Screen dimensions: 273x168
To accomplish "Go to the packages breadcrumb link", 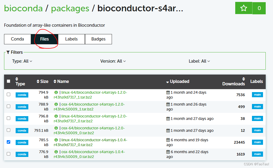I will tap(70, 8).
